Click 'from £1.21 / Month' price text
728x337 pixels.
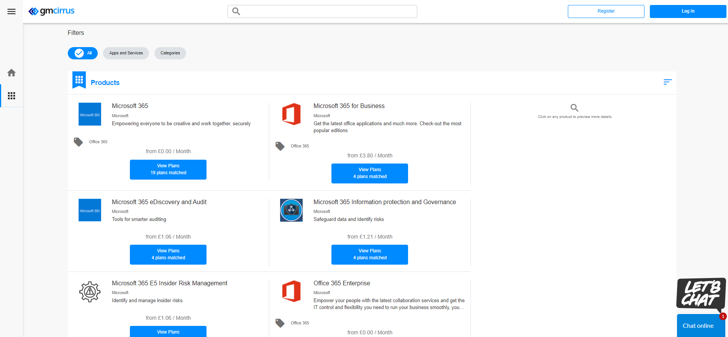(x=370, y=237)
